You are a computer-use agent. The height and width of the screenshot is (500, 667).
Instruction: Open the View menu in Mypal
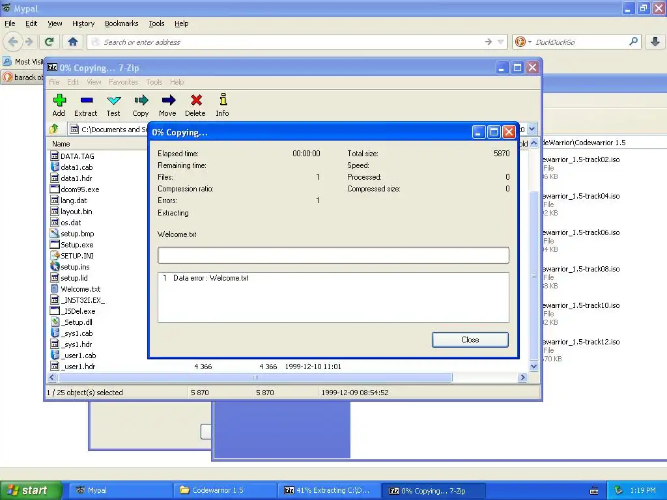coord(55,23)
